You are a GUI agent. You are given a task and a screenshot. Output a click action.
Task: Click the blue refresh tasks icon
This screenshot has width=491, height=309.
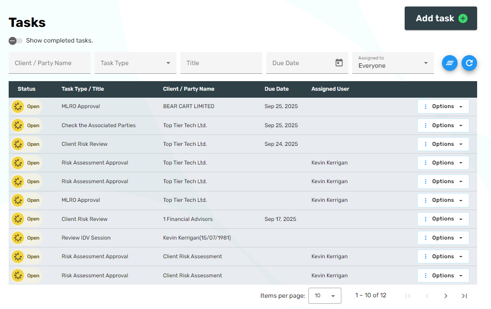(469, 63)
